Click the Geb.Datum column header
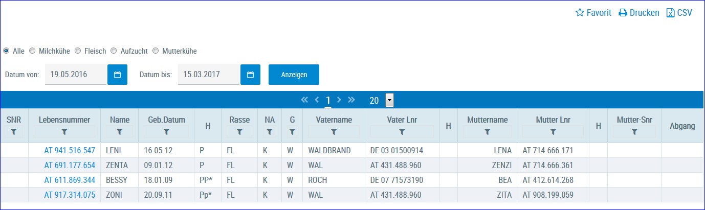Image resolution: width=705 pixels, height=210 pixels. click(x=166, y=120)
